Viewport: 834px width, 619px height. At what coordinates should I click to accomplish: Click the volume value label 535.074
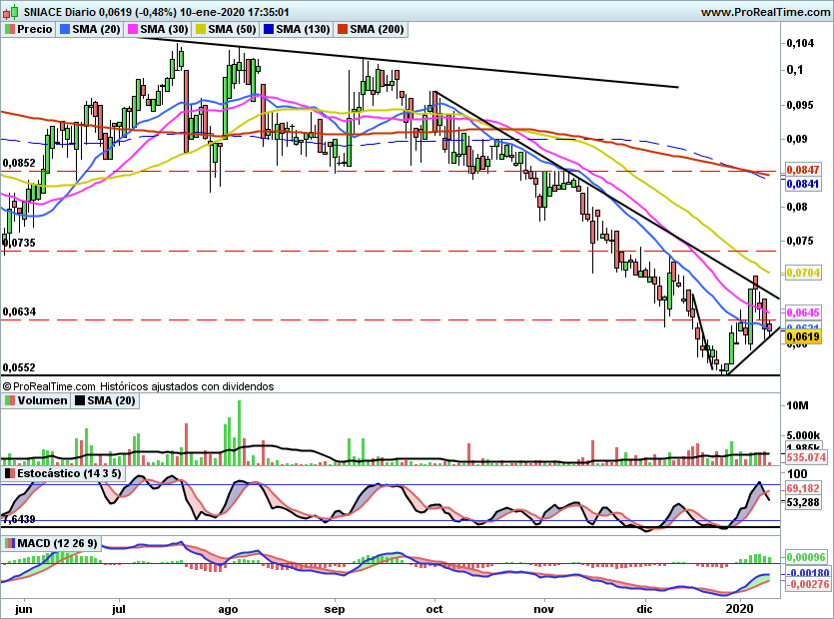click(x=804, y=456)
